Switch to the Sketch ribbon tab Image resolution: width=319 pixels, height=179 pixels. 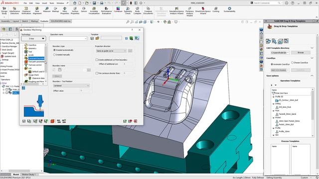25,21
